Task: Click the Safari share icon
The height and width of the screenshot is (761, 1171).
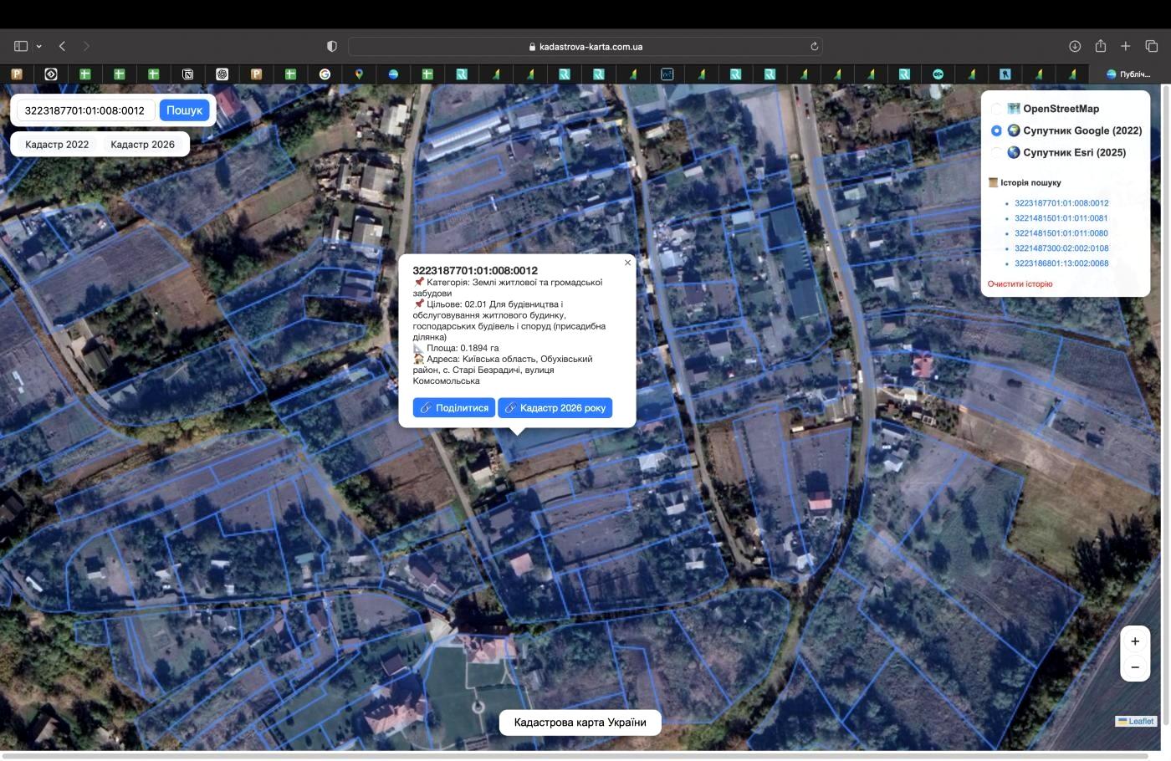Action: (1101, 46)
